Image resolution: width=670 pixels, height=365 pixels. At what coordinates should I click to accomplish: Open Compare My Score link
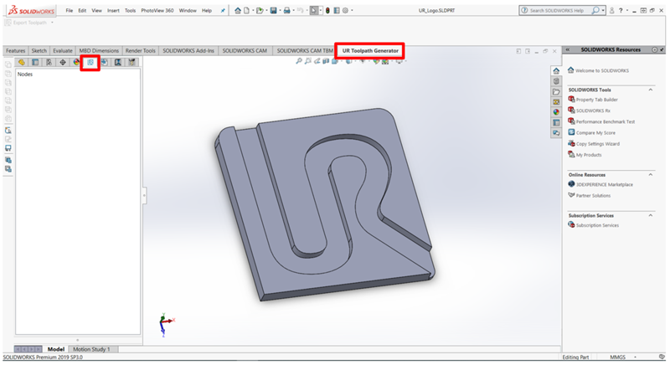595,133
